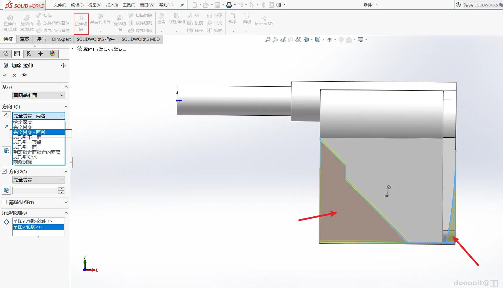Open the 方向1 end condition combo box
This screenshot has height=288, width=503.
(x=38, y=116)
